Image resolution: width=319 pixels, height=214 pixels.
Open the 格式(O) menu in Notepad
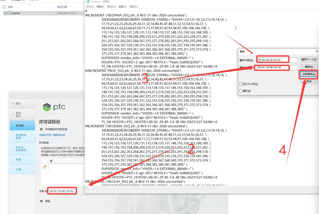click(x=111, y=7)
